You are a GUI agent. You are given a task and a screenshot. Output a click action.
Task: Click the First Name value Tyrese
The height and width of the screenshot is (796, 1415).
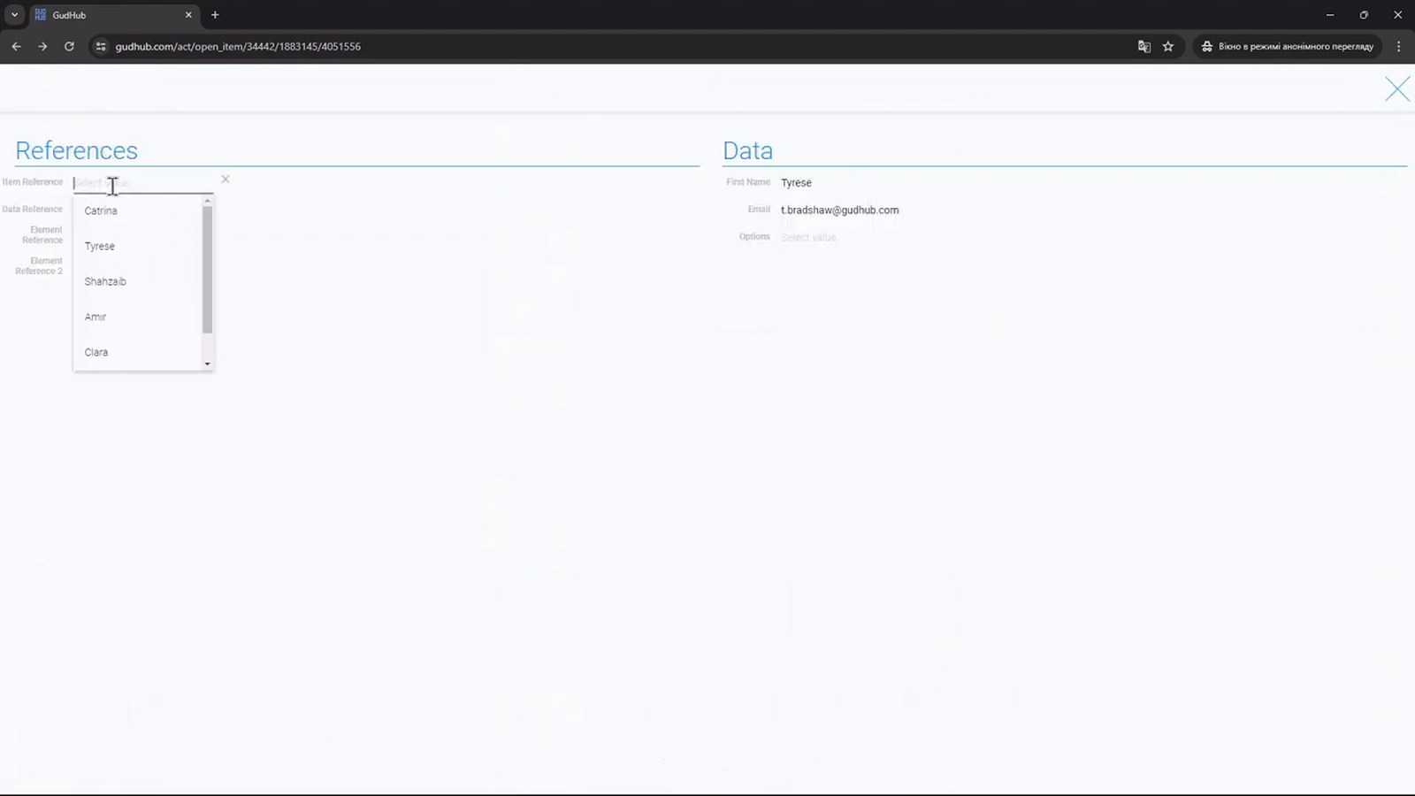796,183
